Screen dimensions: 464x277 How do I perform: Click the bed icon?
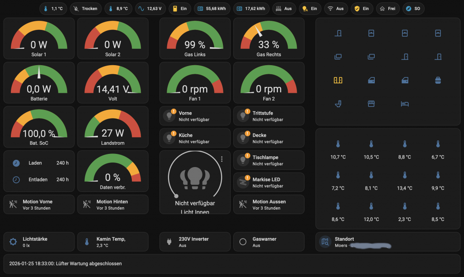(405, 104)
